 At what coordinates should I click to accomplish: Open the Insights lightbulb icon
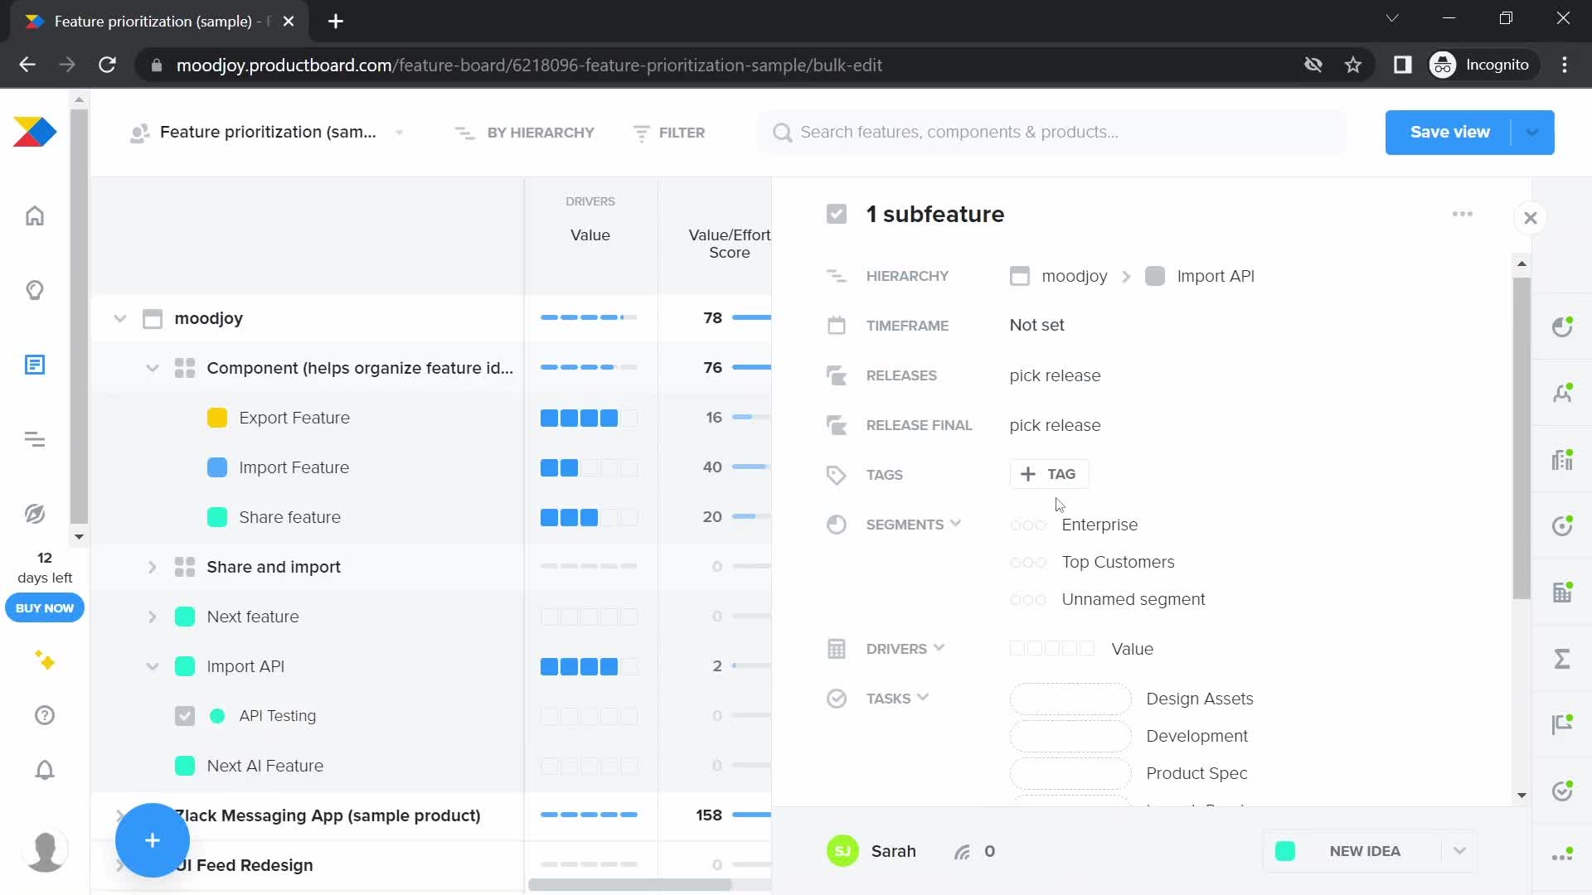click(34, 290)
